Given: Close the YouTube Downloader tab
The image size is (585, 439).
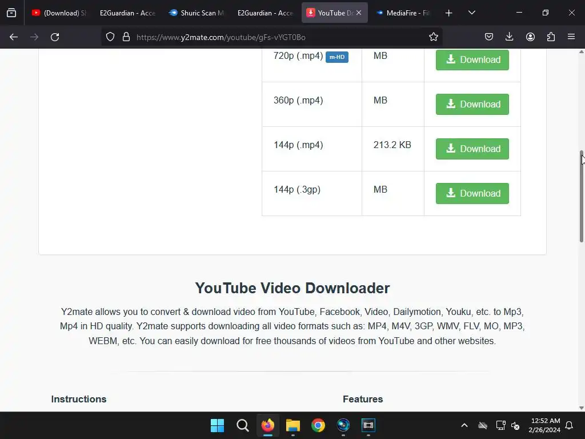Looking at the screenshot, I should [x=359, y=13].
